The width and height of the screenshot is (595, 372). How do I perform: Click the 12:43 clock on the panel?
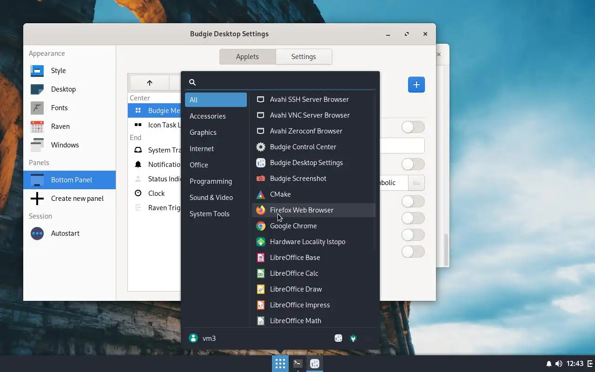tap(575, 364)
